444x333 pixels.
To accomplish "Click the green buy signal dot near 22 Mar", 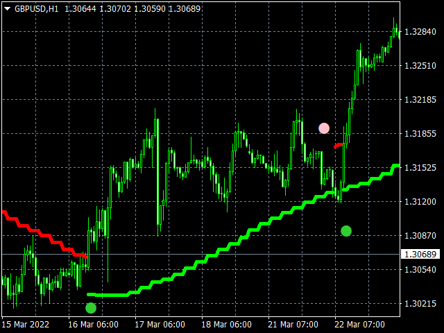I will tap(346, 231).
